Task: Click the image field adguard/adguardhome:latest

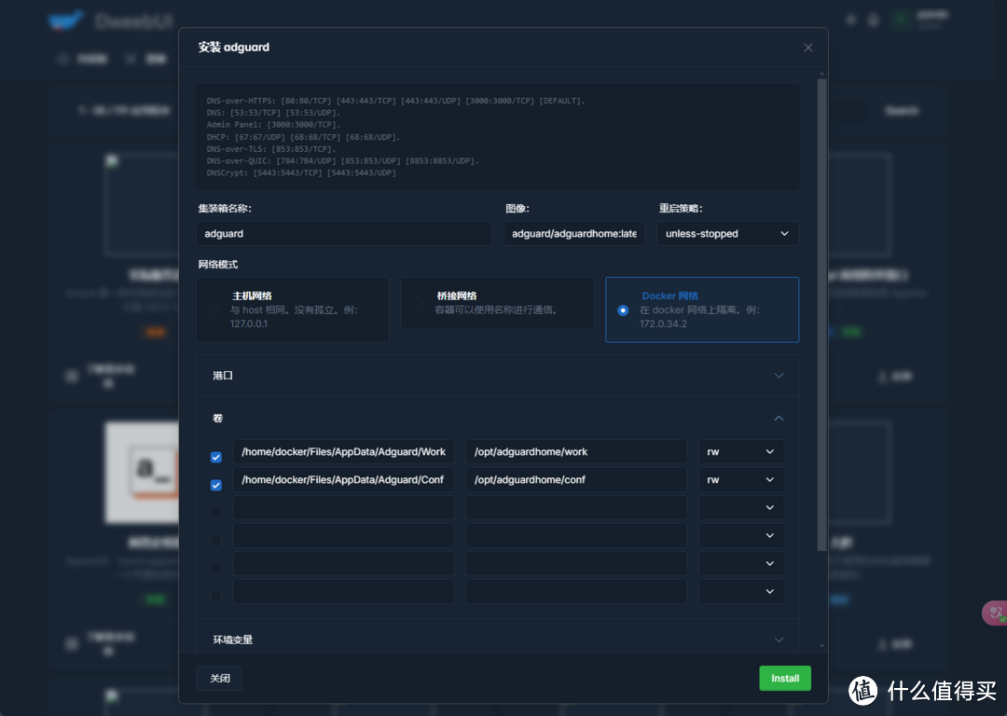Action: click(573, 234)
